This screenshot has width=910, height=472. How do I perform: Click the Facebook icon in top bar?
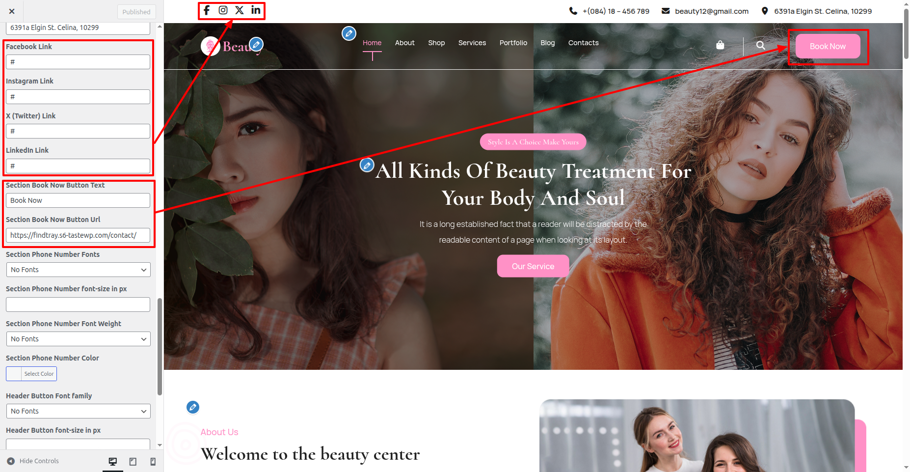click(207, 10)
